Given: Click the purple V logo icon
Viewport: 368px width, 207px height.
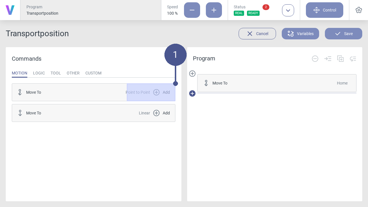Looking at the screenshot, I should (10, 10).
